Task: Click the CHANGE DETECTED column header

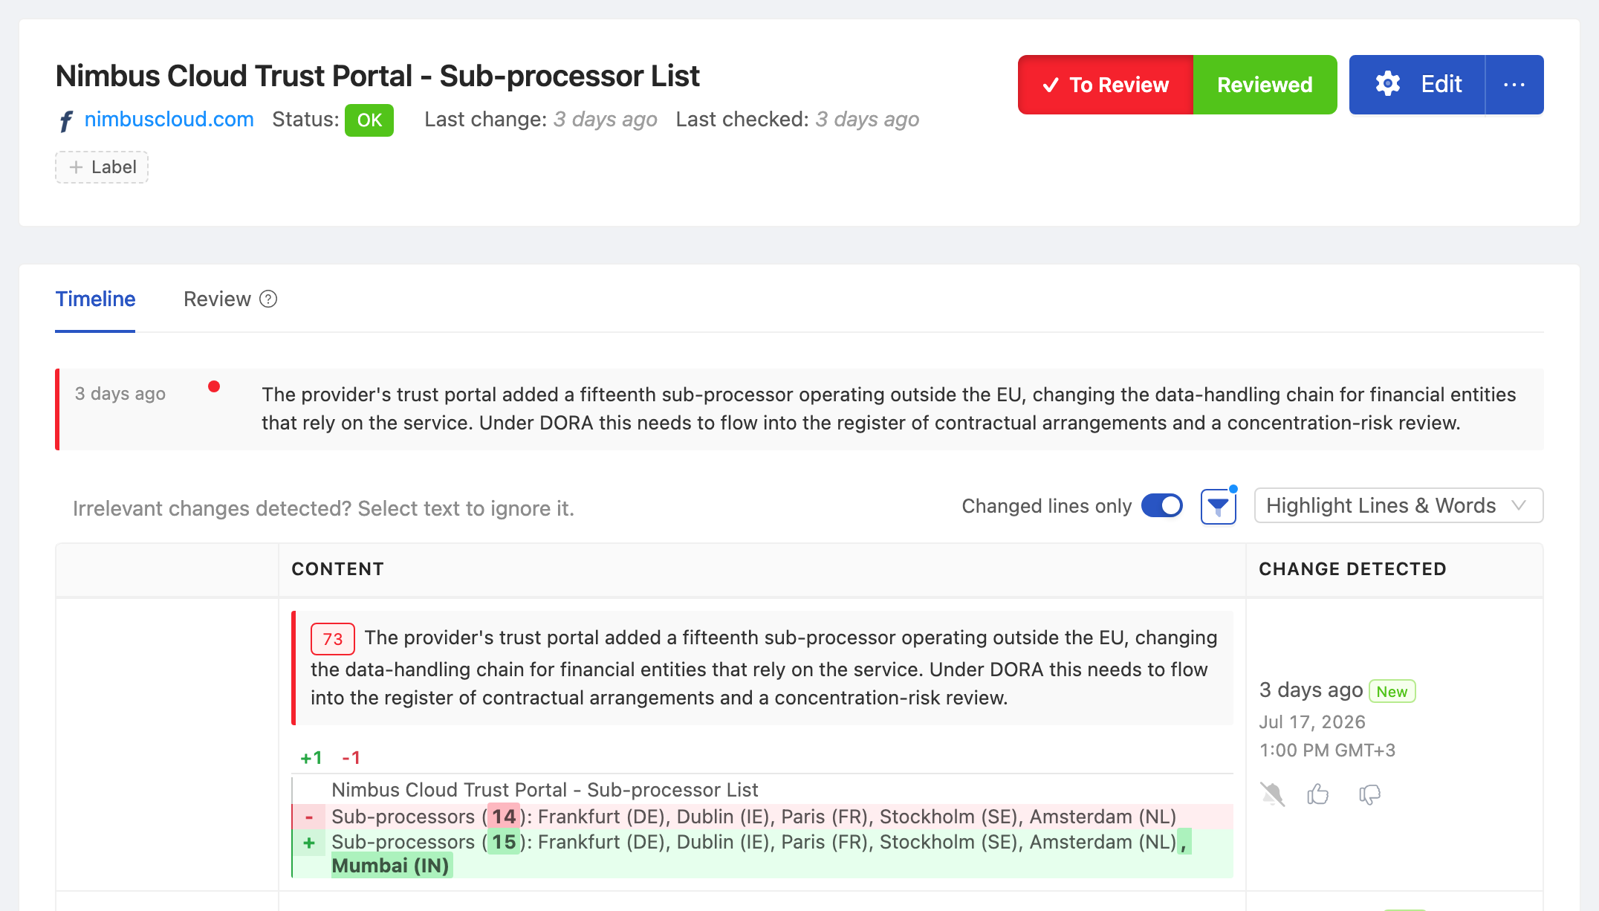Action: 1352,569
